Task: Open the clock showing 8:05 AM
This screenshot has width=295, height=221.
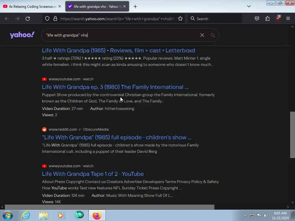Action: (280, 216)
